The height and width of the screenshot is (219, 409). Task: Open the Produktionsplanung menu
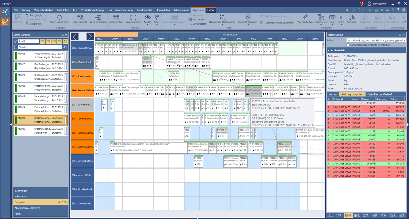tap(92, 10)
